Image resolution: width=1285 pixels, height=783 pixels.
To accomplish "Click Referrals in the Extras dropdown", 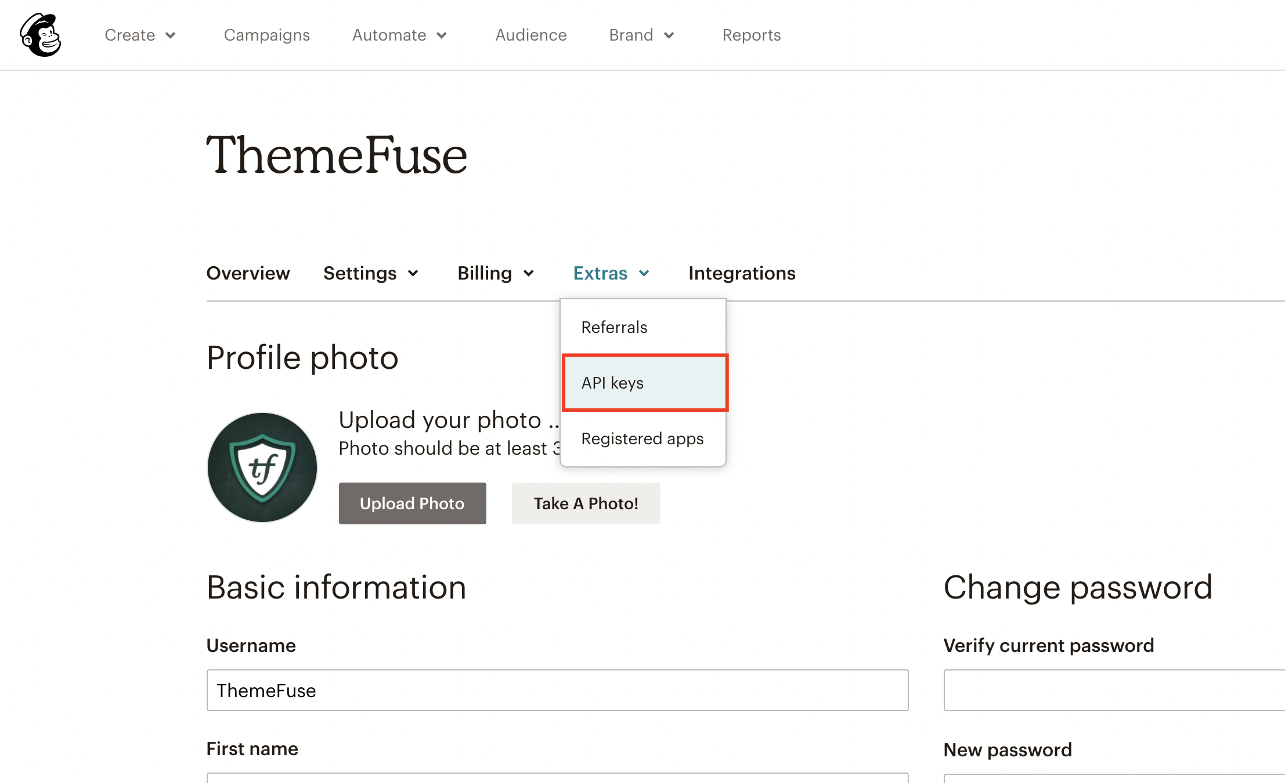I will click(x=614, y=327).
